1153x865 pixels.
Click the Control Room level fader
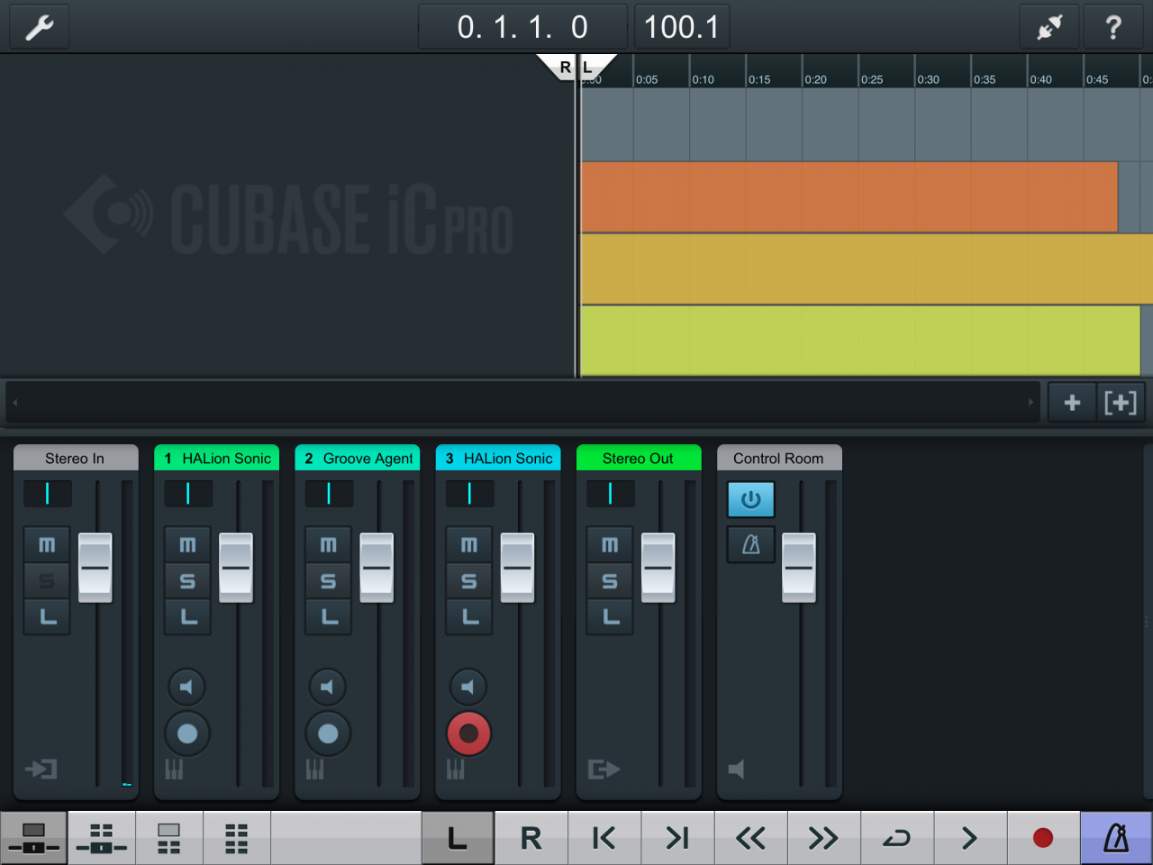pyautogui.click(x=799, y=568)
